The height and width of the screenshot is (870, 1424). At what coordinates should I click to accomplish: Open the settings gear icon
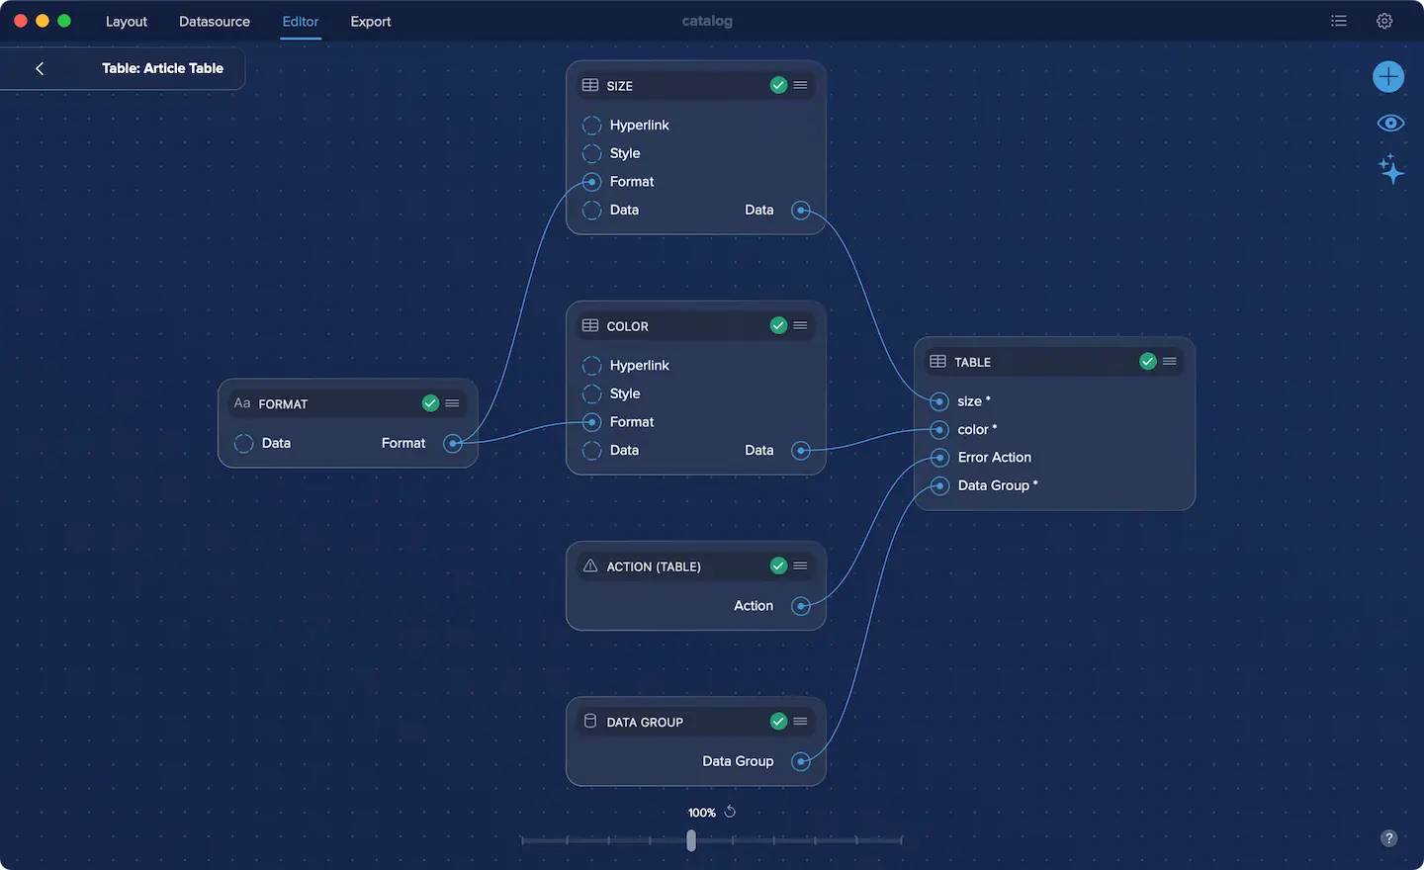[1384, 21]
